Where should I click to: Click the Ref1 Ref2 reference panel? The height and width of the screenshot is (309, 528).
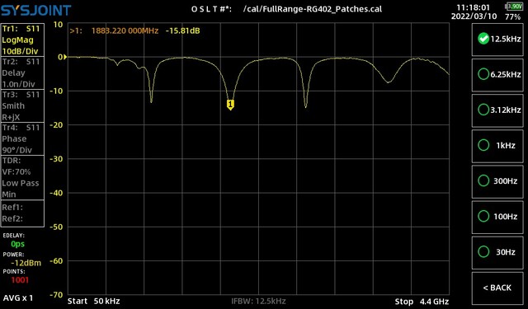click(22, 213)
